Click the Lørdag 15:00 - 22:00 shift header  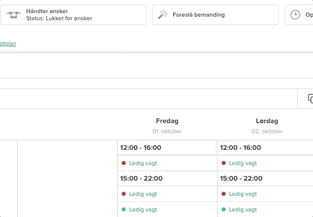(241, 178)
